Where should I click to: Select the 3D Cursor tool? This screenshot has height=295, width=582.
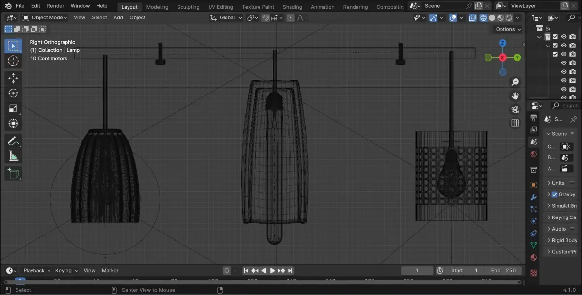tap(13, 61)
